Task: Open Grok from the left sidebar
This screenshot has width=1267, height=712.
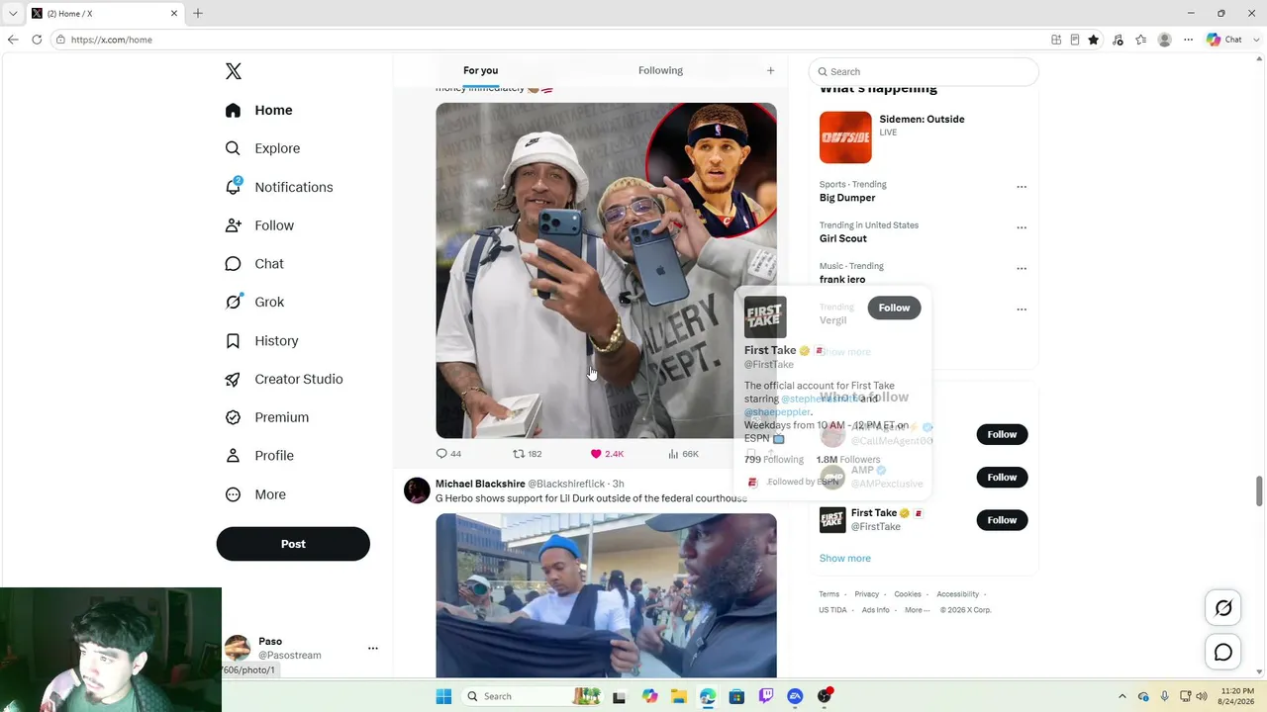Action: (254, 303)
